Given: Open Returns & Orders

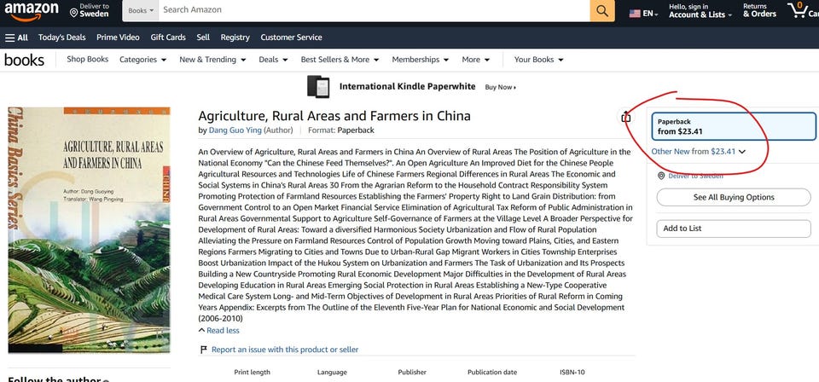Looking at the screenshot, I should click(759, 10).
